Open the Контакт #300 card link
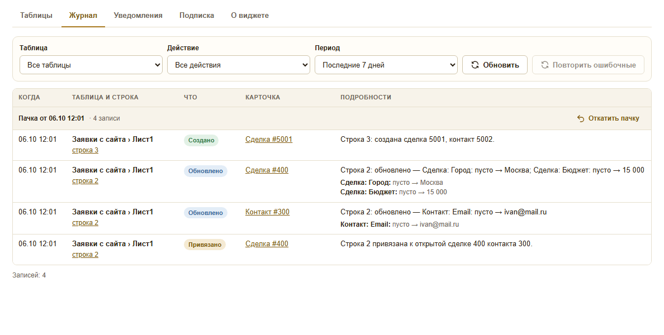This screenshot has height=335, width=664. 268,212
